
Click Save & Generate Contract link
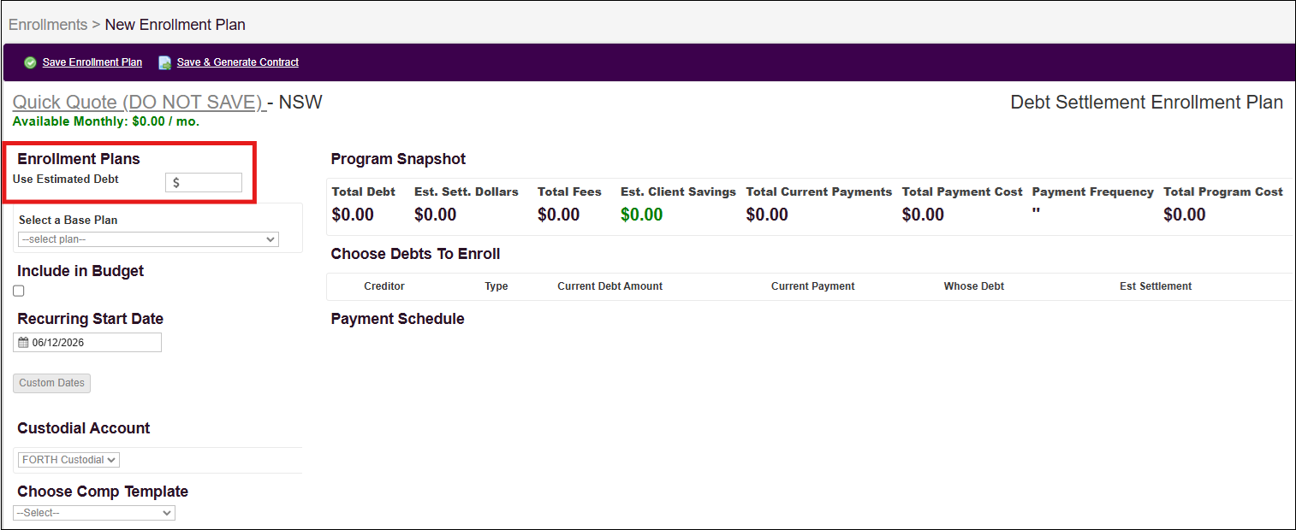[x=238, y=62]
